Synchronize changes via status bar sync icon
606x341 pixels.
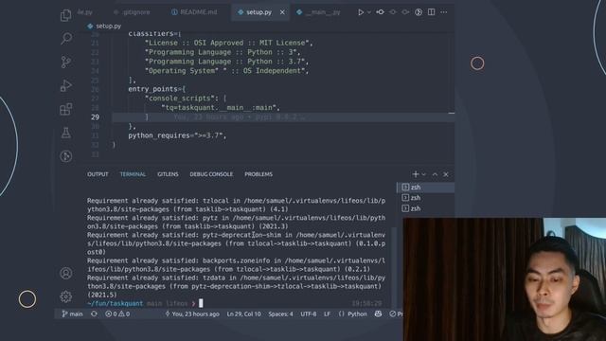pos(94,314)
